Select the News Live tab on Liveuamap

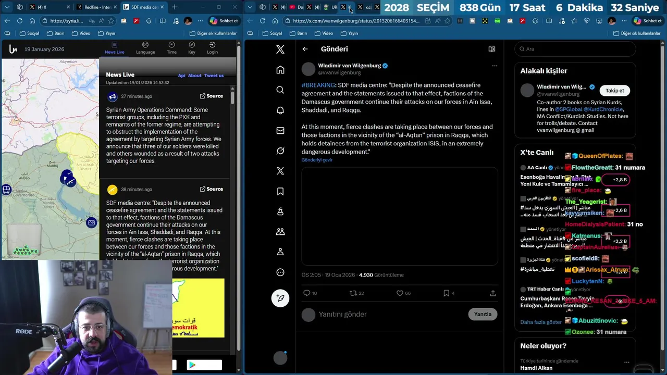point(115,48)
